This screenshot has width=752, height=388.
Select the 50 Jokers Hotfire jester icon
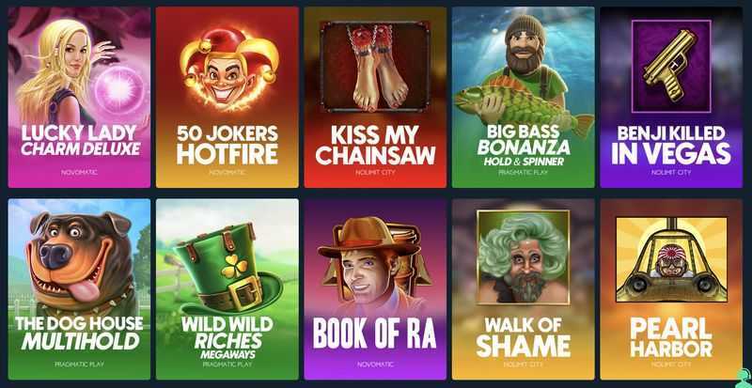(228, 68)
